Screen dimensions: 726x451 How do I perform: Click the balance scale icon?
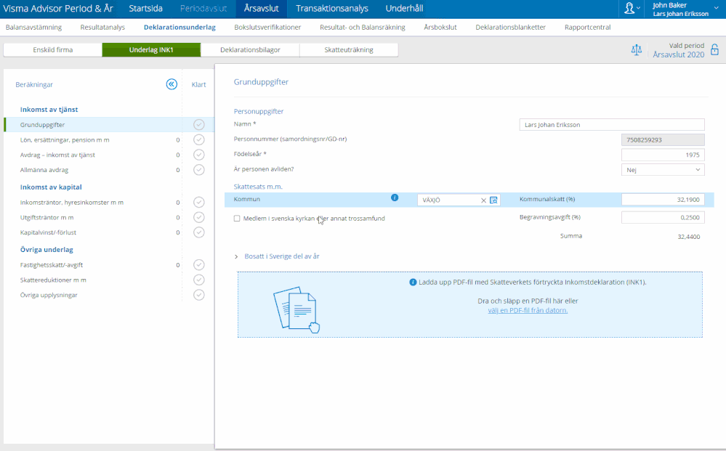click(637, 50)
